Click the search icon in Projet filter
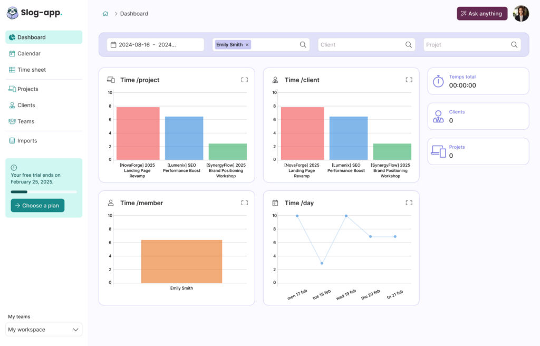The height and width of the screenshot is (346, 540). (514, 45)
